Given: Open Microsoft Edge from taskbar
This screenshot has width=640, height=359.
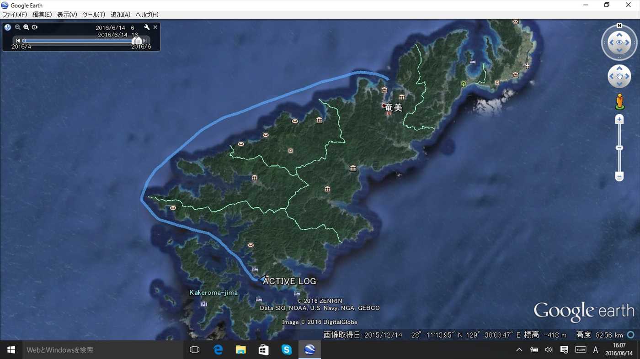Looking at the screenshot, I should point(218,350).
